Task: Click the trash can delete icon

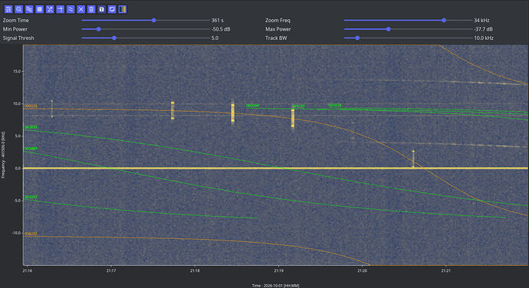Action: (91, 9)
